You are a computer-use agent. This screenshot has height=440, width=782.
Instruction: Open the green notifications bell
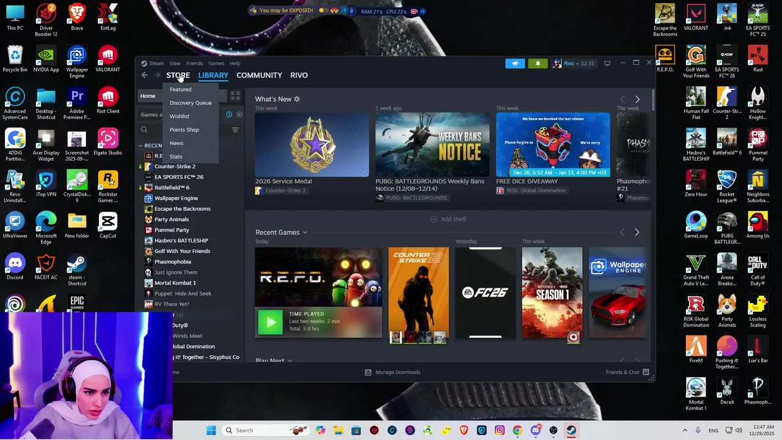(538, 64)
